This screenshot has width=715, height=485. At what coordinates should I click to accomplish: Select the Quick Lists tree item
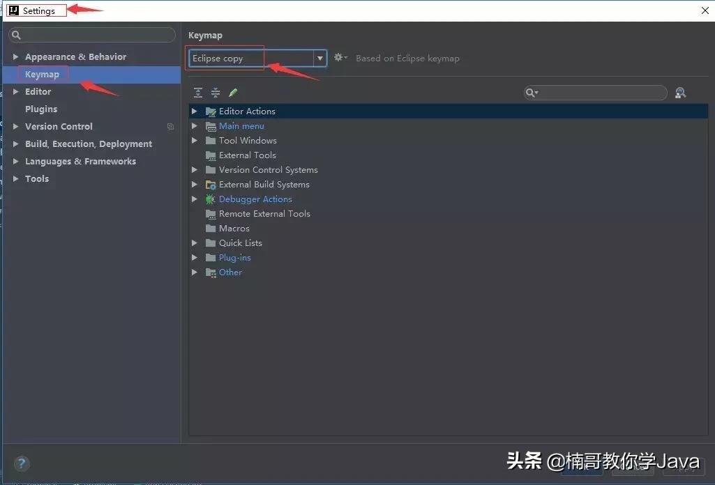(x=240, y=243)
